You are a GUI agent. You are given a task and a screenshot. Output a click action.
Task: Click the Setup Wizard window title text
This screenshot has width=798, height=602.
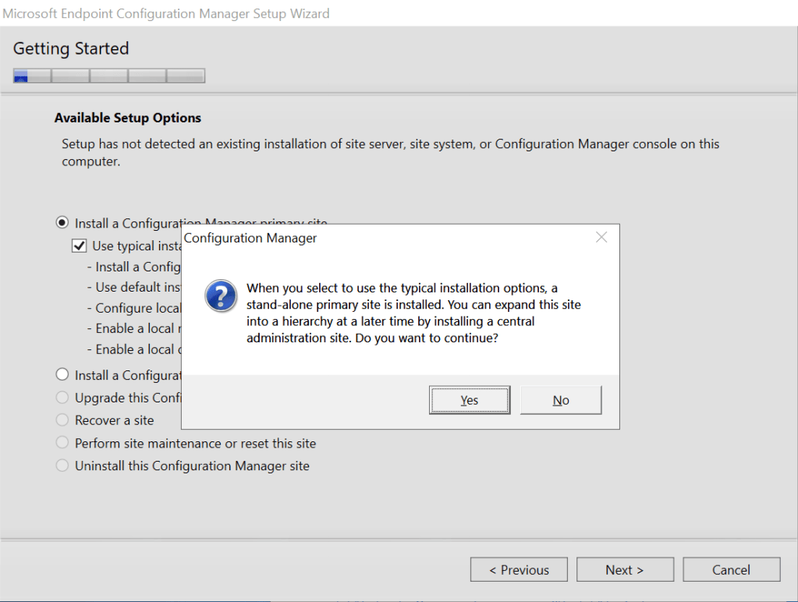point(166,13)
